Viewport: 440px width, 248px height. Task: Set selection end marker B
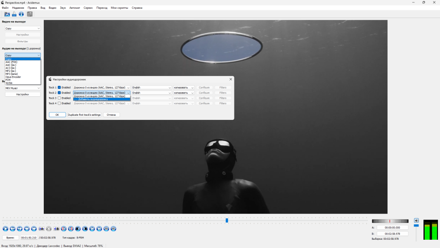coord(56,229)
